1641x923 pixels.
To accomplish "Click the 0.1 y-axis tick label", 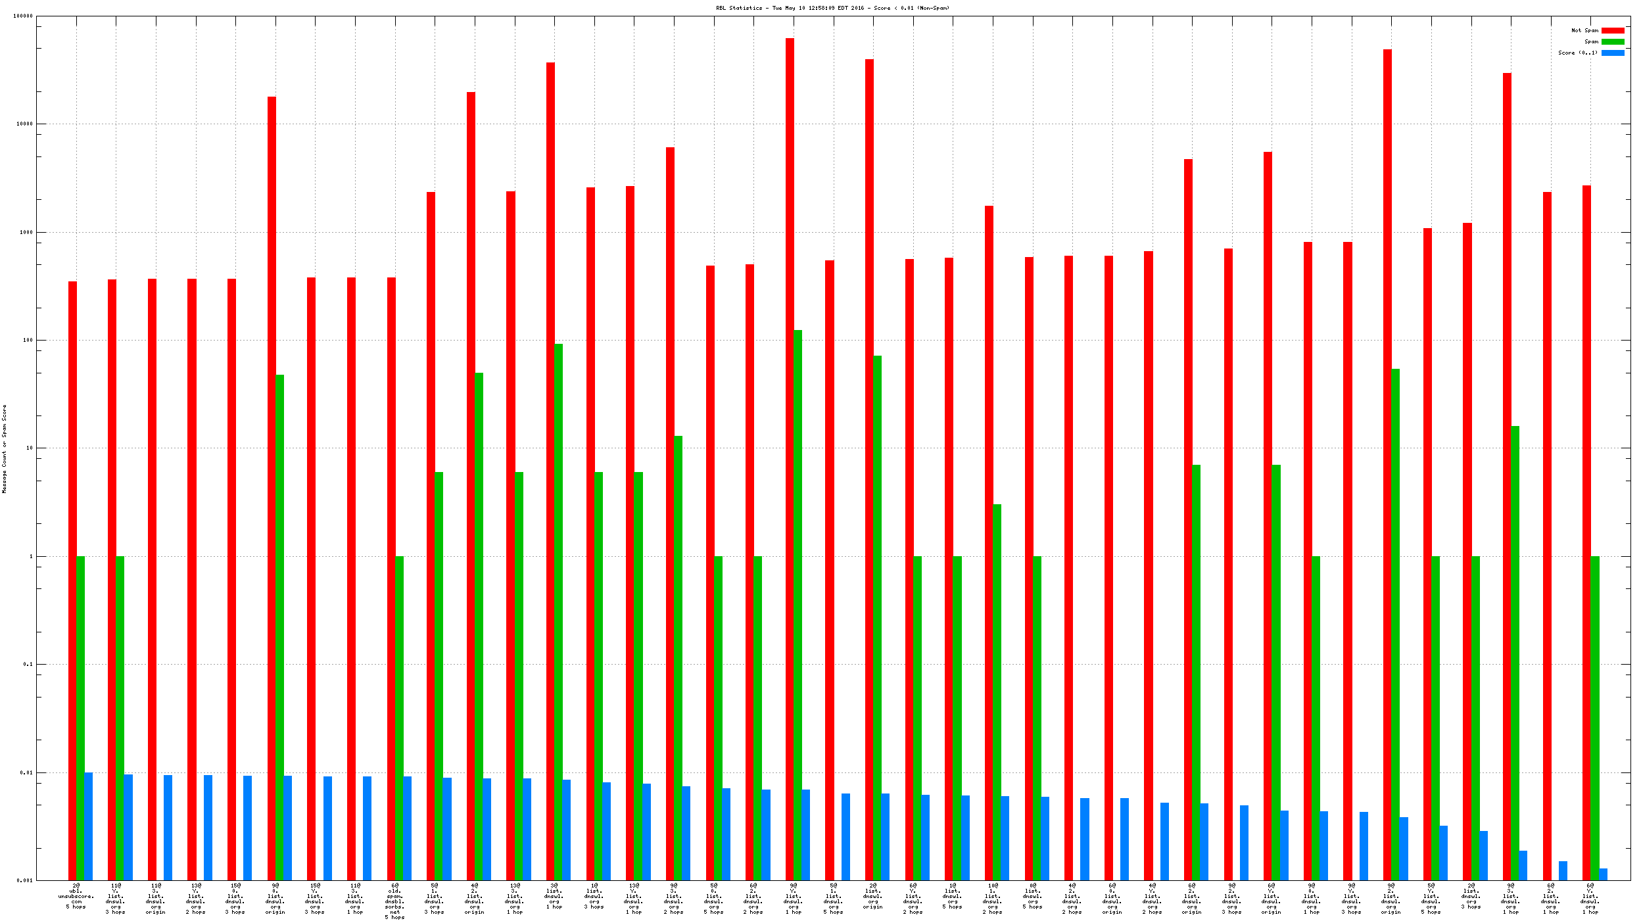I will (27, 665).
